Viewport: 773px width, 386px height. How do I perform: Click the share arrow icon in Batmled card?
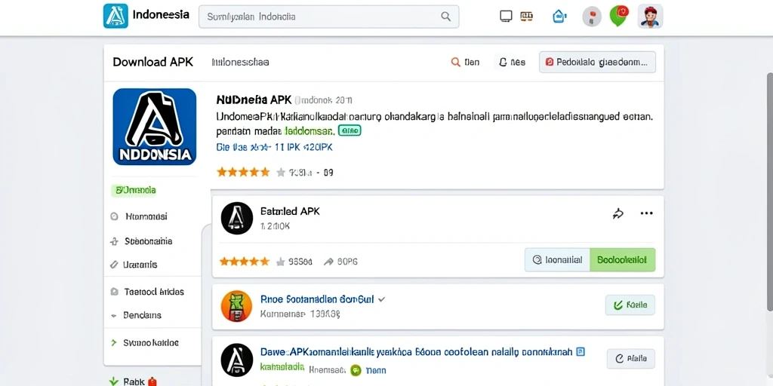click(617, 213)
